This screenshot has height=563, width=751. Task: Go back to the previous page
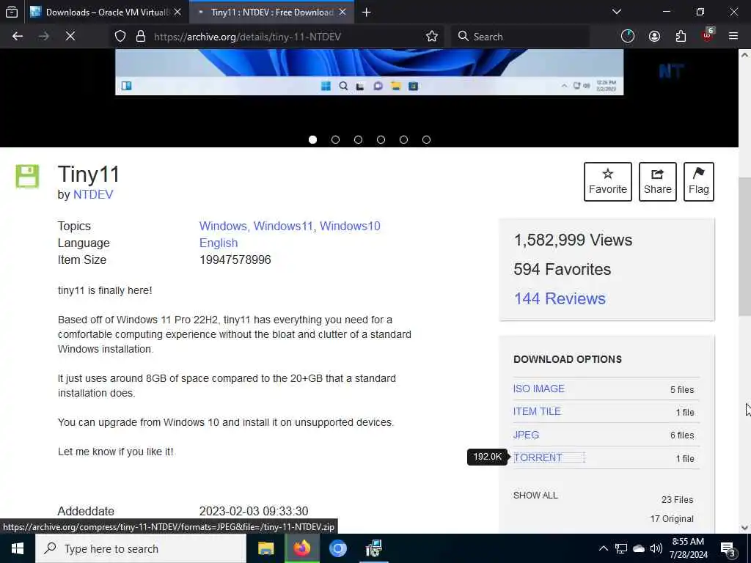click(18, 37)
